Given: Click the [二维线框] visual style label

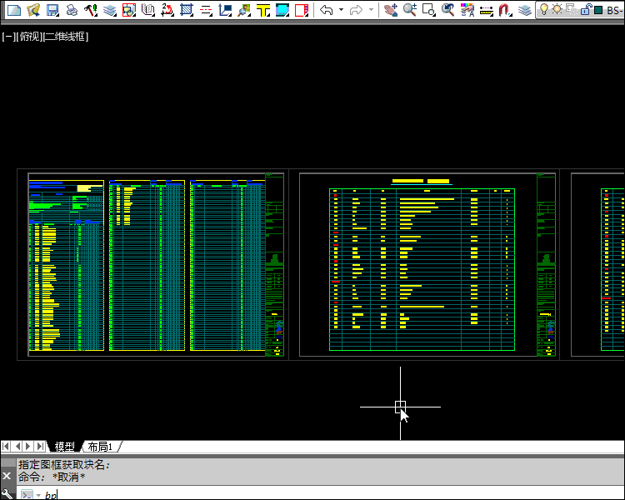Looking at the screenshot, I should pyautogui.click(x=65, y=37).
